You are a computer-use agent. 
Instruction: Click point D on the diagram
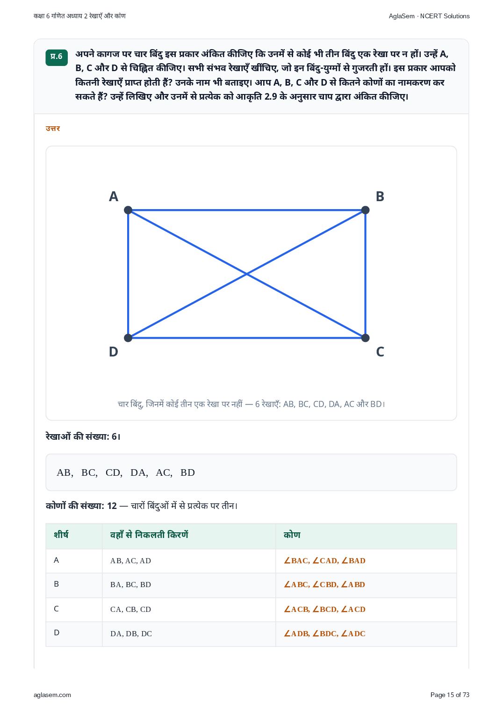point(128,338)
